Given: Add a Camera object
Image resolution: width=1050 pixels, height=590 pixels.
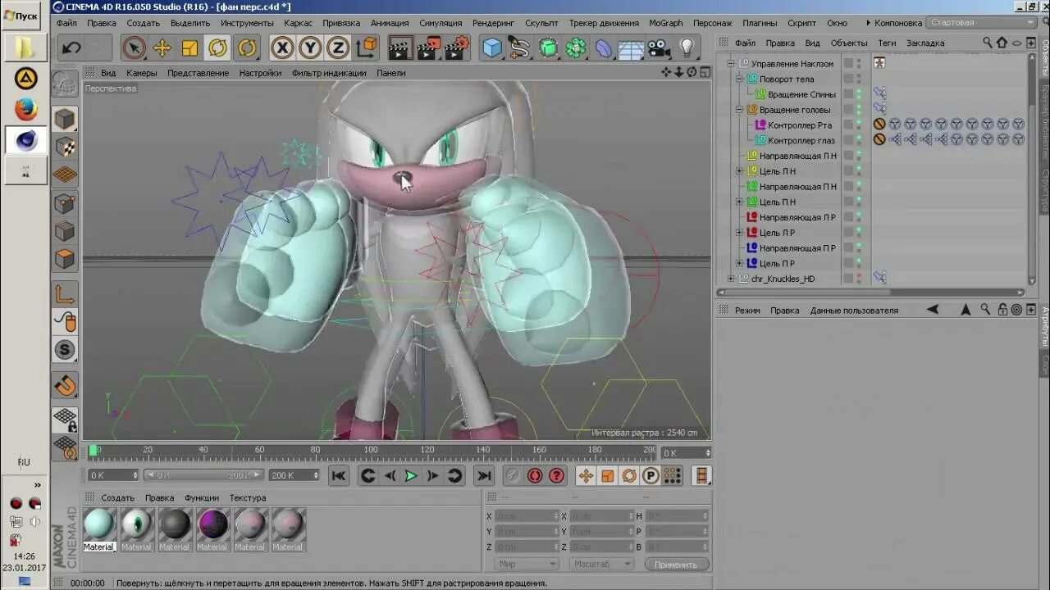Looking at the screenshot, I should [659, 48].
